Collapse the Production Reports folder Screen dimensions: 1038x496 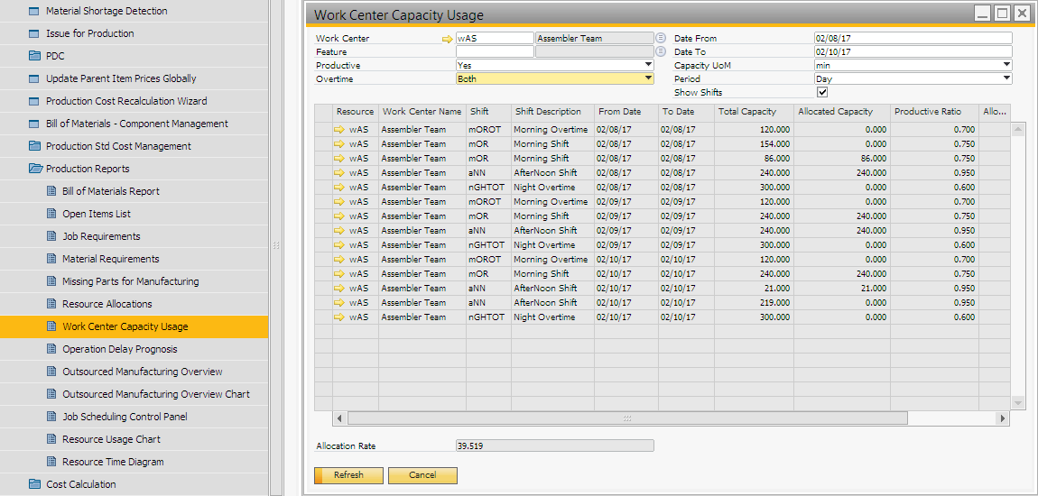point(35,169)
